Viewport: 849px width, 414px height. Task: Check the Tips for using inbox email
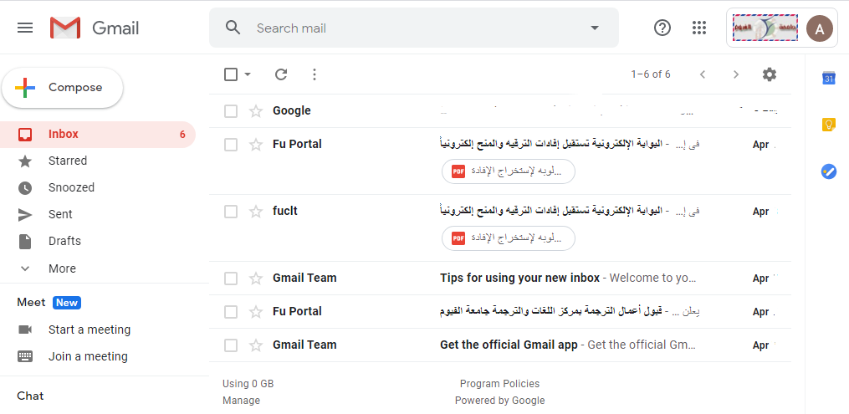click(x=231, y=279)
